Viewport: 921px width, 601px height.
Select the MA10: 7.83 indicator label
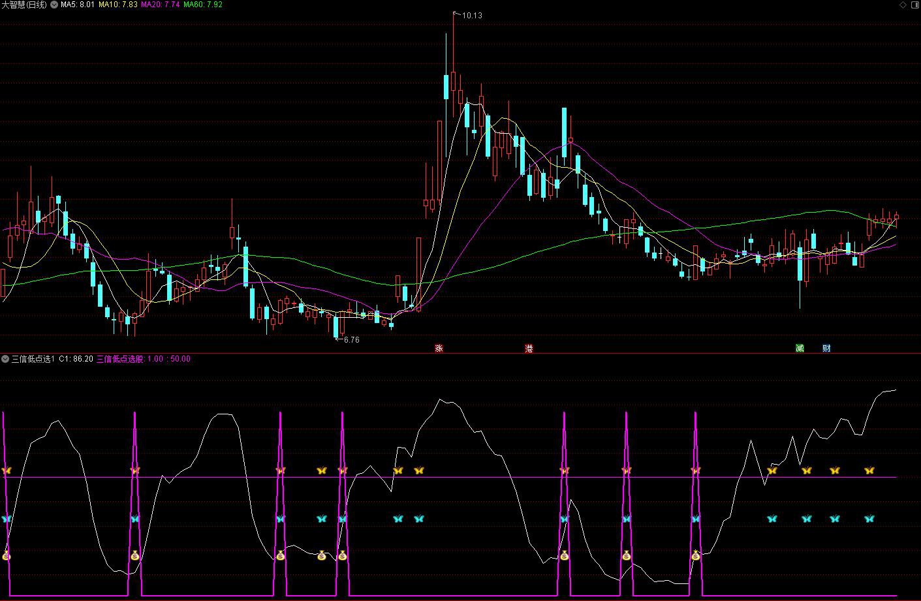(118, 5)
